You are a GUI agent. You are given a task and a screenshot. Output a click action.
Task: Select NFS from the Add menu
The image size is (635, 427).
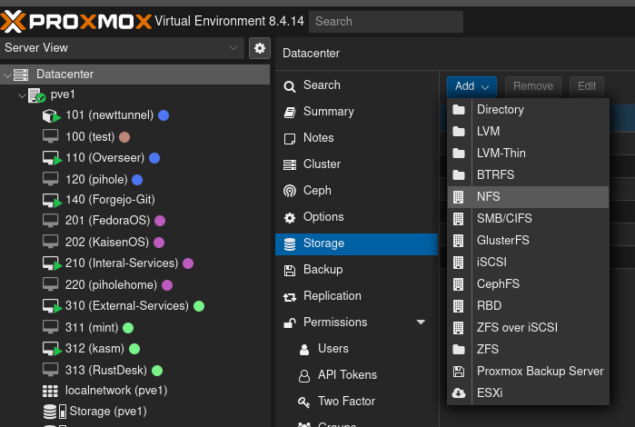tap(528, 197)
